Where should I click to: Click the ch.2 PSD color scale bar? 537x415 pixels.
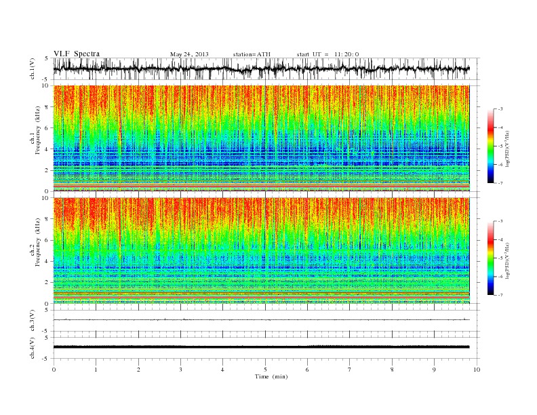coord(490,258)
